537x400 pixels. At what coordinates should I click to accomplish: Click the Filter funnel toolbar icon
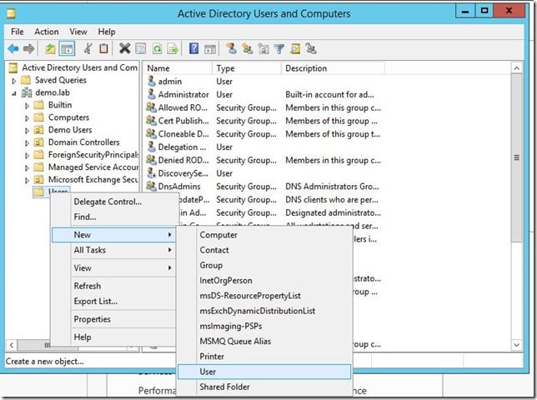(x=279, y=49)
